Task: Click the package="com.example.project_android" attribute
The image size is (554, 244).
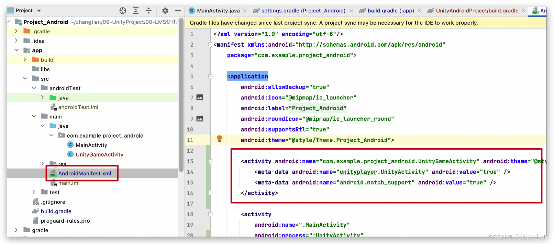Action: coord(290,55)
